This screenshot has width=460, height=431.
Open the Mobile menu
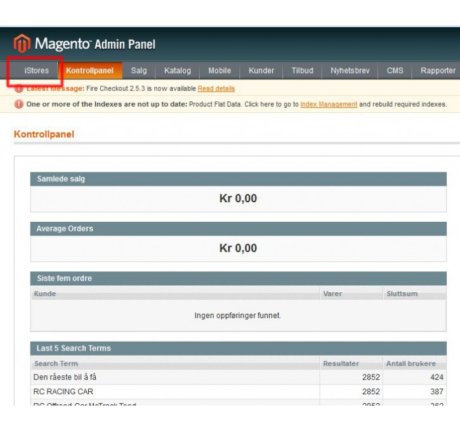click(220, 70)
